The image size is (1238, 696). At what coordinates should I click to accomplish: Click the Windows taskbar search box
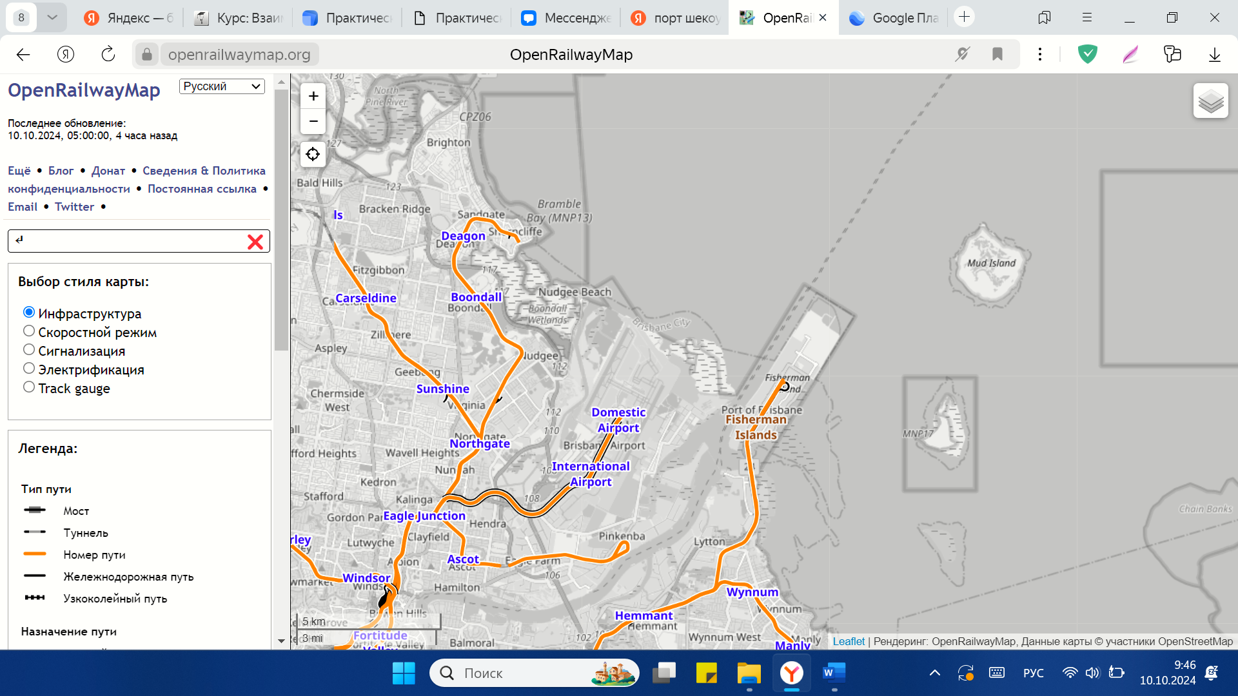tap(534, 673)
